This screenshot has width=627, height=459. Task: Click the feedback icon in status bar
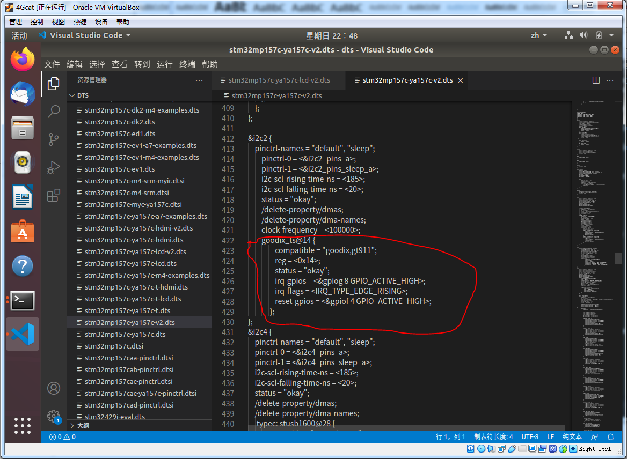coord(595,437)
